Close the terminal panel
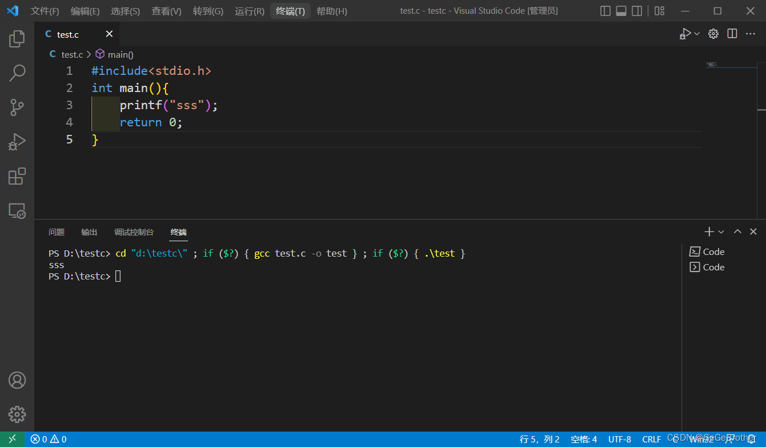The height and width of the screenshot is (447, 766). tap(753, 232)
